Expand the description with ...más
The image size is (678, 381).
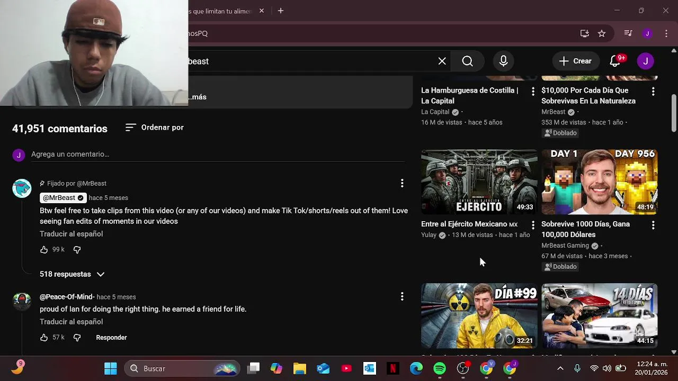(x=199, y=97)
